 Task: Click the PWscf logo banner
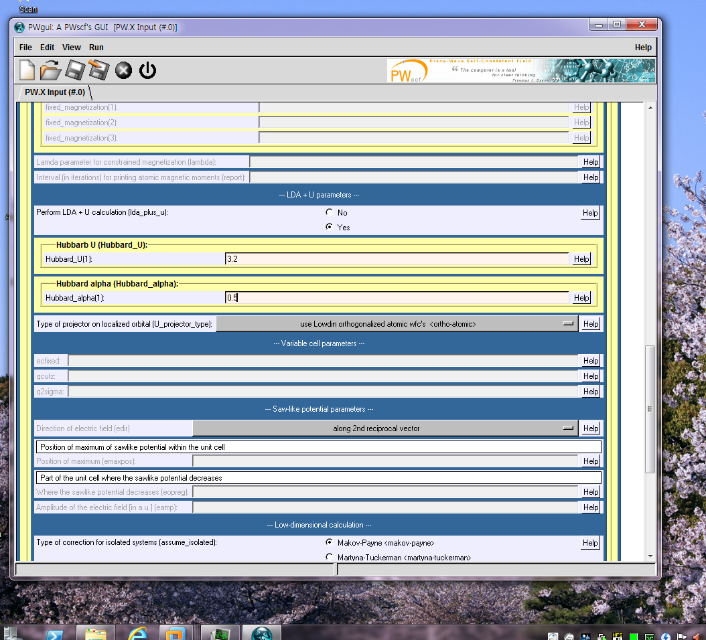520,70
